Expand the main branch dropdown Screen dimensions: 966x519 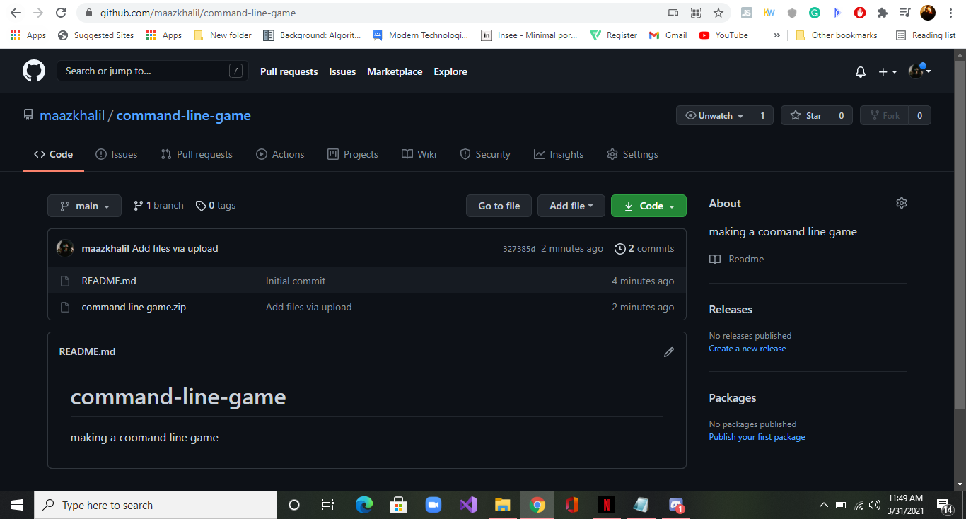pyautogui.click(x=84, y=206)
